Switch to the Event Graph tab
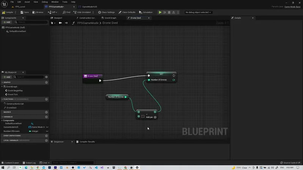 [110, 18]
